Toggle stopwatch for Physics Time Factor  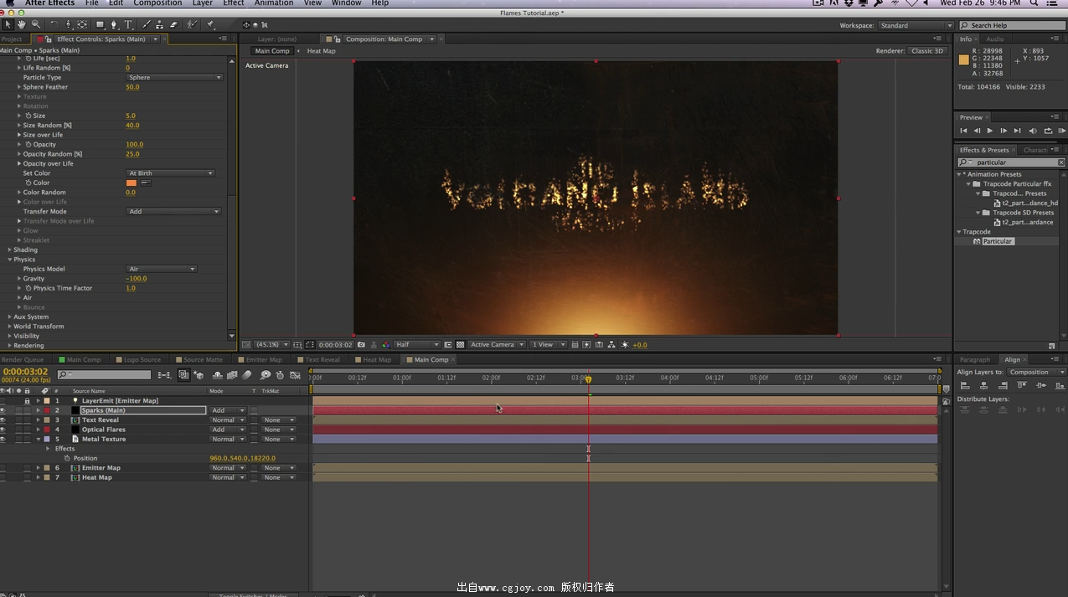28,288
